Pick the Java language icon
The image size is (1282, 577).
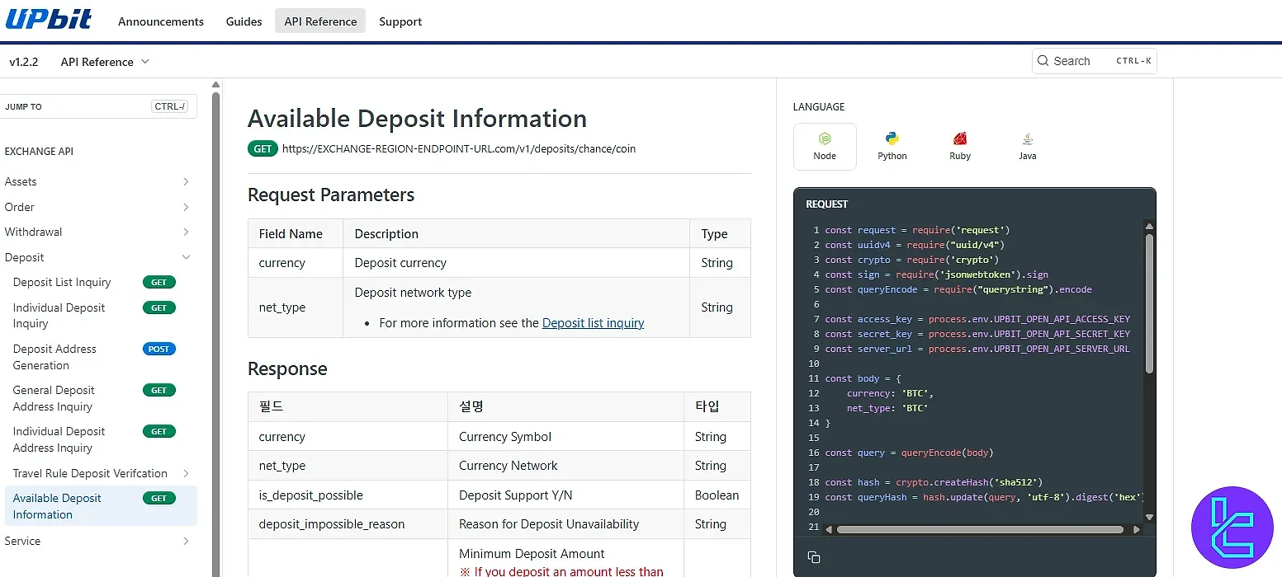[1027, 139]
